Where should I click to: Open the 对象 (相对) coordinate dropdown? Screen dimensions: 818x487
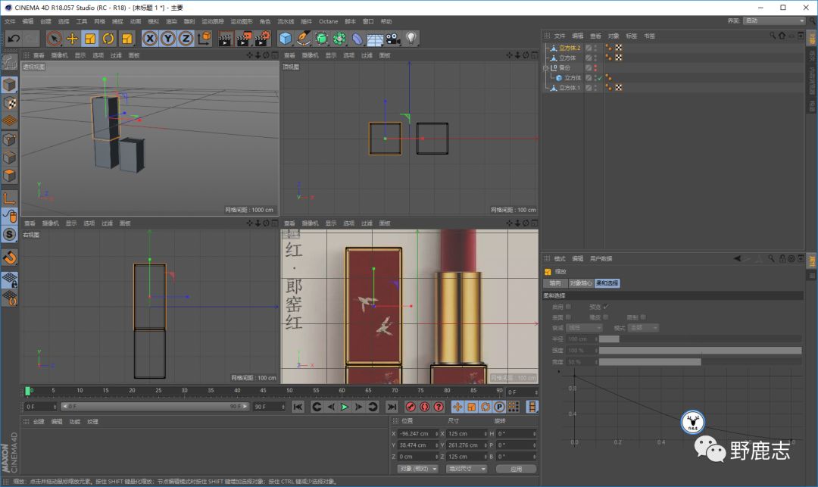[418, 469]
